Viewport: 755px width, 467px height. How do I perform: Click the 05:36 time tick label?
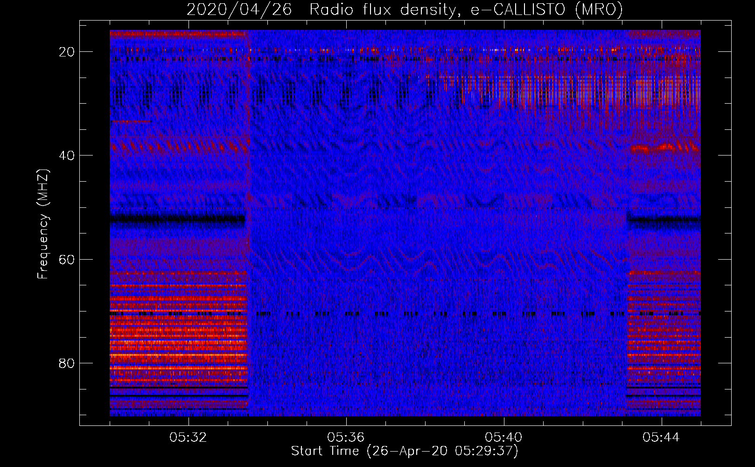[x=346, y=438]
